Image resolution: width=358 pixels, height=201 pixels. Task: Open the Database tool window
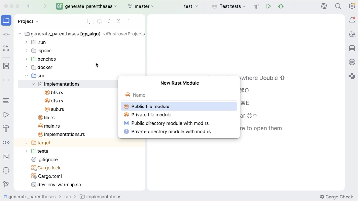[x=352, y=48]
